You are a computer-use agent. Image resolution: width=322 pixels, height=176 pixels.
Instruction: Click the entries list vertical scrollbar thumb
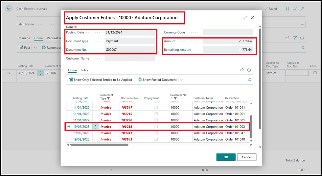pyautogui.click(x=251, y=127)
